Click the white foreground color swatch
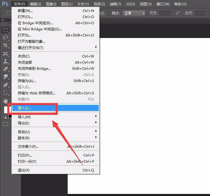The width and height of the screenshot is (210, 196). [6, 110]
